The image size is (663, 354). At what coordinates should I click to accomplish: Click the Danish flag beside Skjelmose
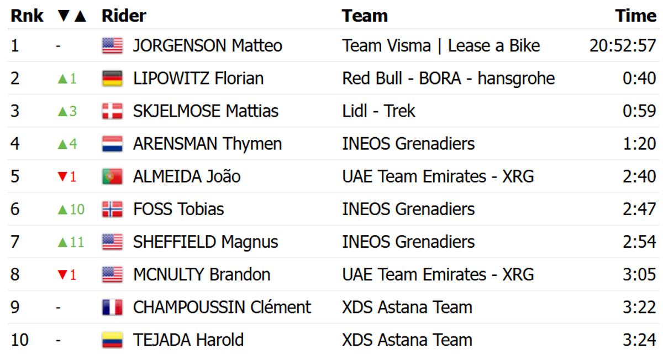pos(112,111)
